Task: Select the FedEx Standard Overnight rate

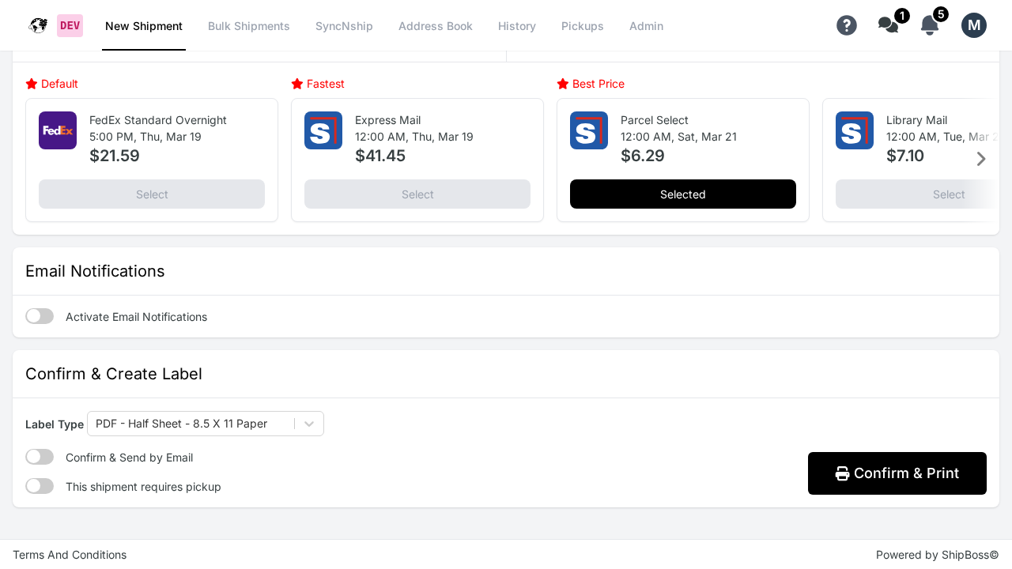Action: (x=151, y=194)
